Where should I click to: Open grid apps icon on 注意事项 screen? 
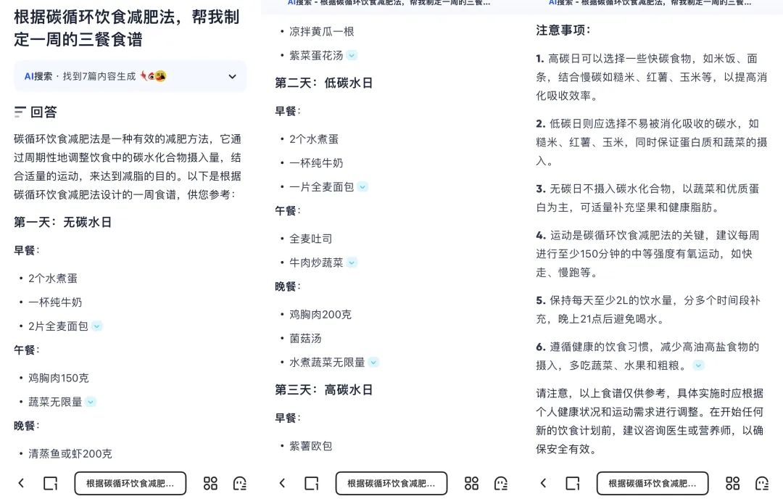[732, 483]
